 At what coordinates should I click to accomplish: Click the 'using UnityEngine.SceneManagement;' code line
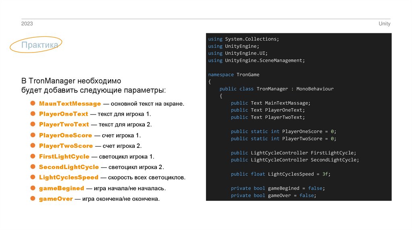(257, 61)
